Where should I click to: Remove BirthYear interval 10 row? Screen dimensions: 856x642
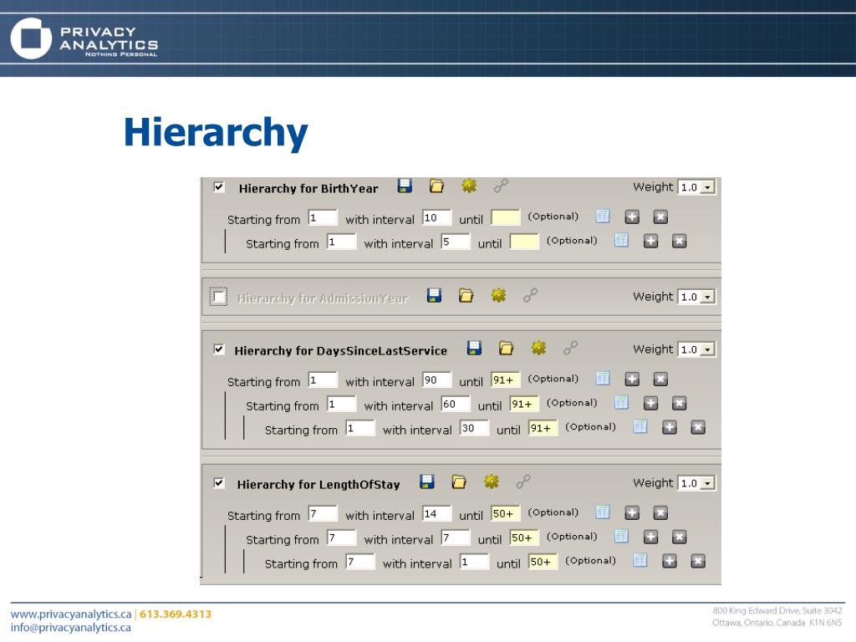point(660,217)
